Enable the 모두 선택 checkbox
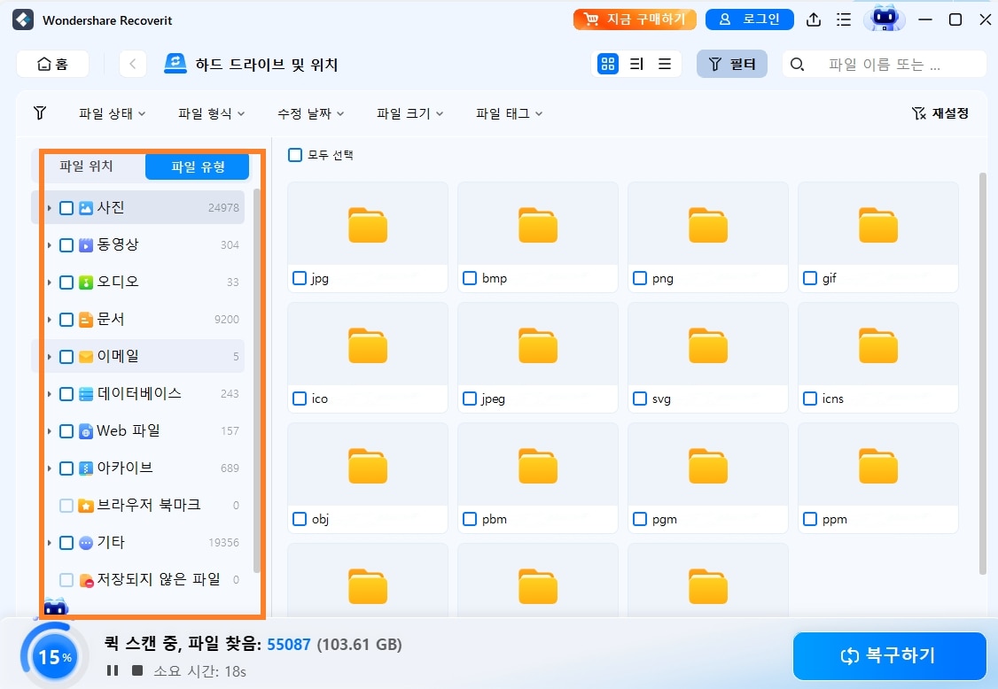 coord(293,154)
